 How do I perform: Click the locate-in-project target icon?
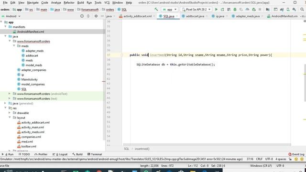pyautogui.click(x=82, y=16)
